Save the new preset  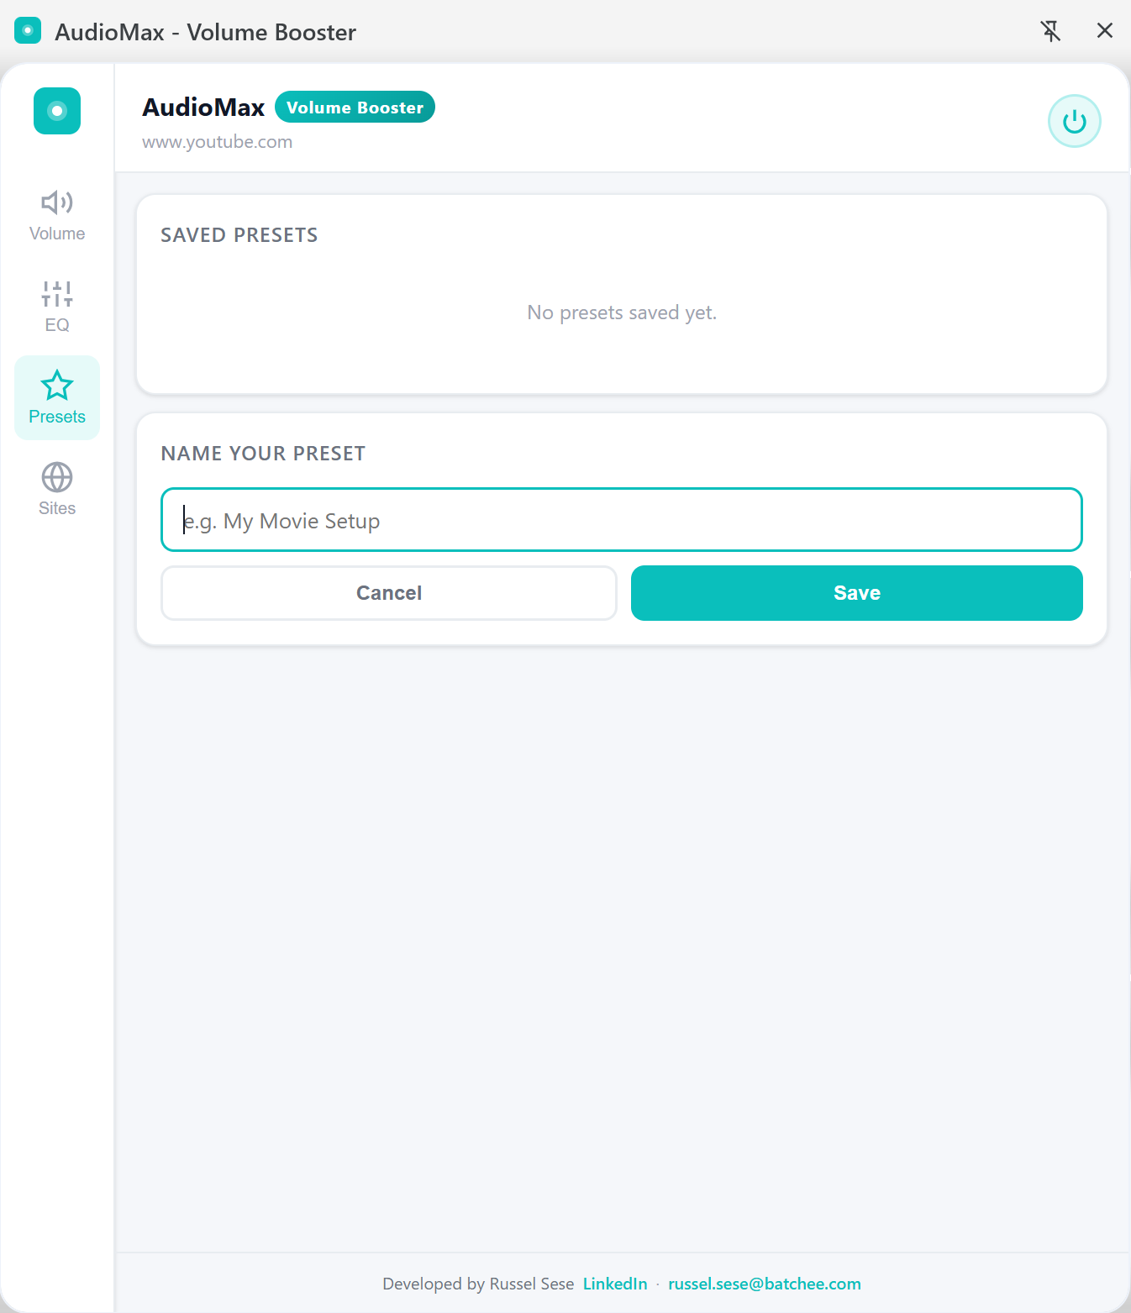pos(856,593)
